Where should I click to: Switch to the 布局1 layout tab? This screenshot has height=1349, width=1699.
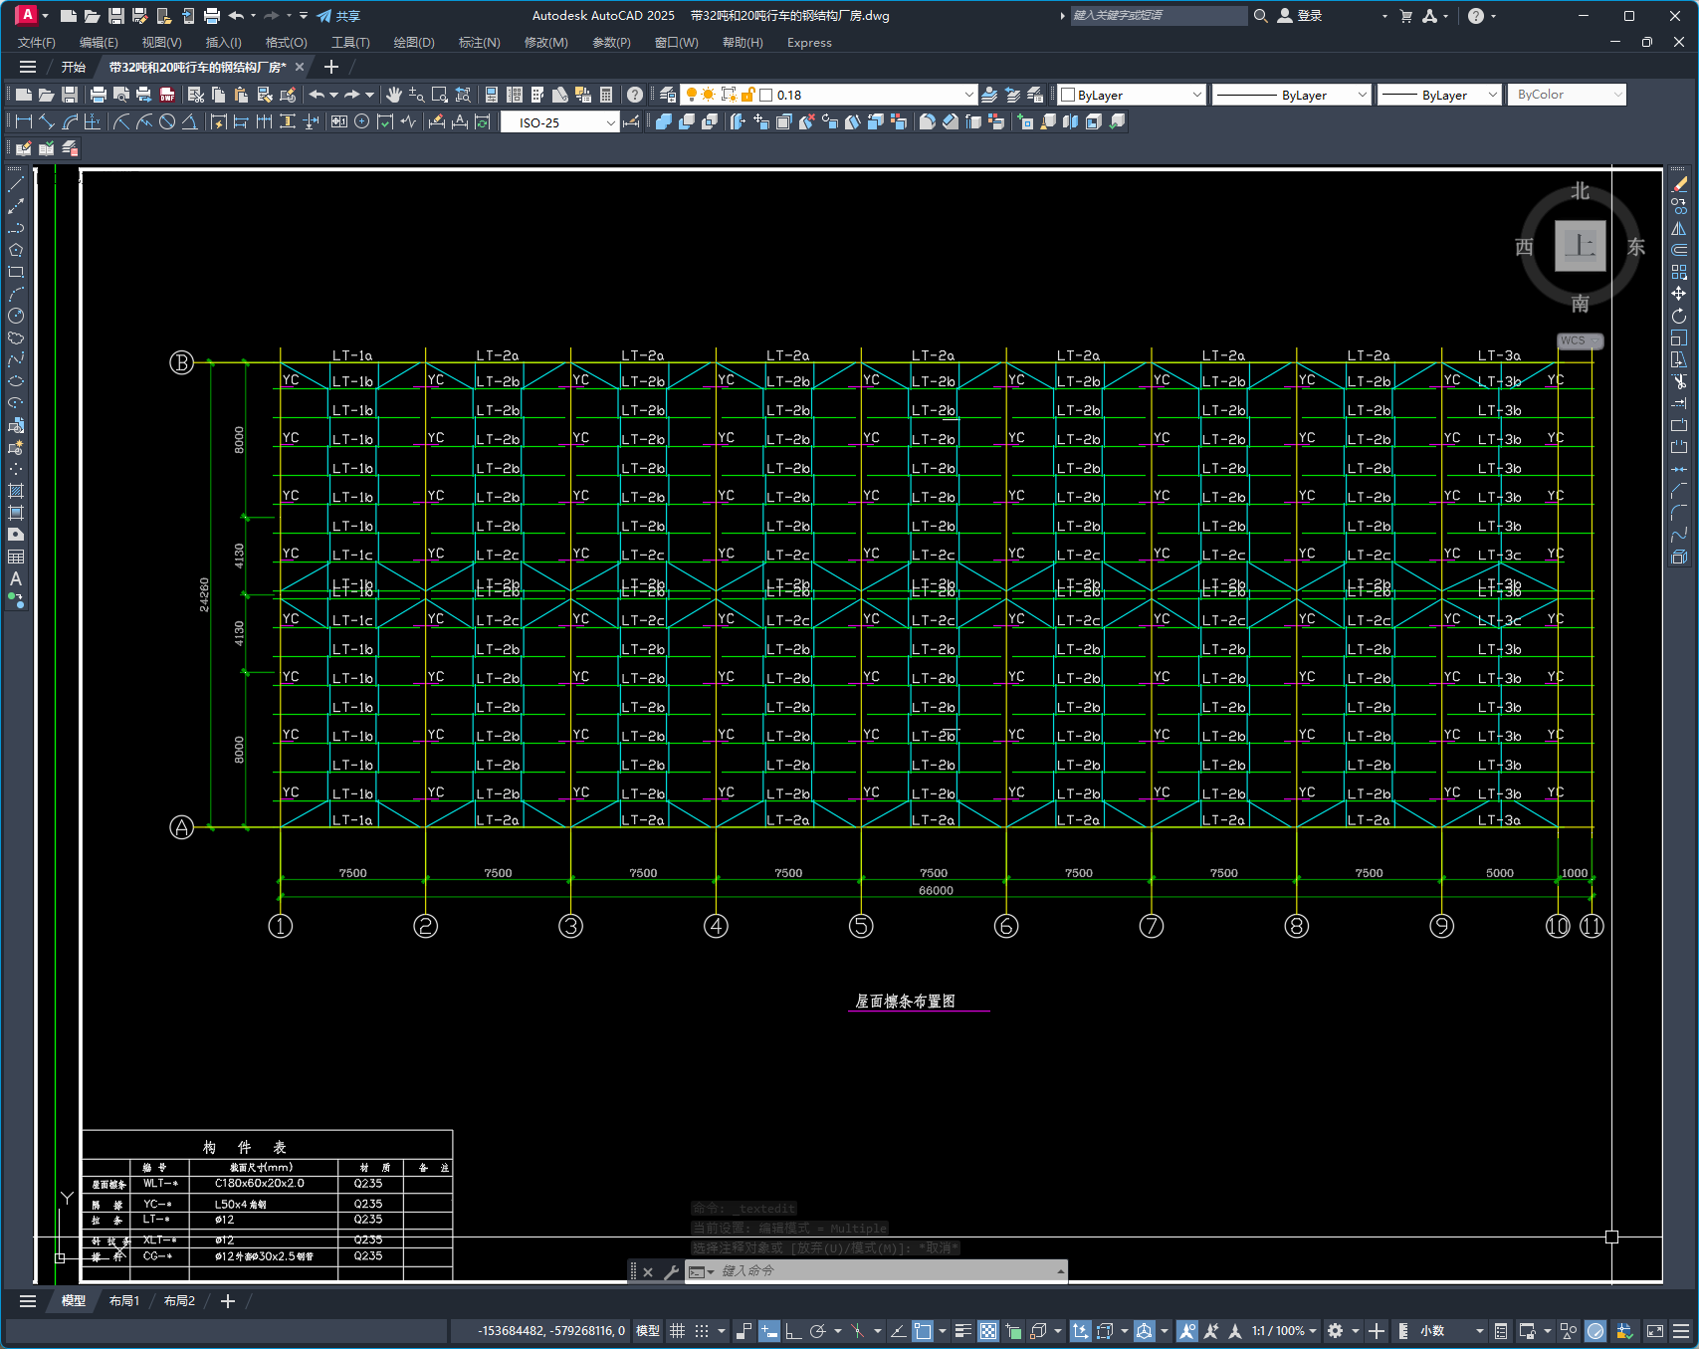[124, 1301]
